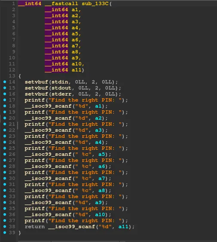The width and height of the screenshot is (217, 242).
Task: Select the sub_133C function name
Action: tap(95, 3)
